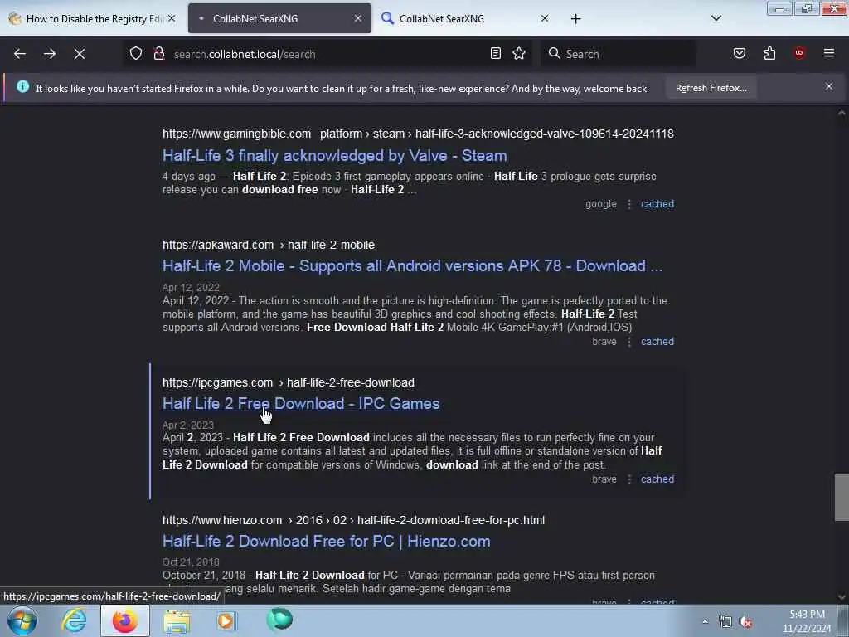This screenshot has height=637, width=849.
Task: Click the Refresh Firefox... button
Action: click(711, 88)
